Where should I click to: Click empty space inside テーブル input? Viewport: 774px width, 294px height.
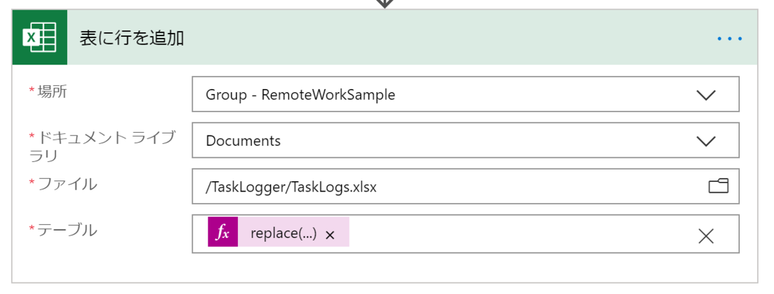[x=516, y=233]
